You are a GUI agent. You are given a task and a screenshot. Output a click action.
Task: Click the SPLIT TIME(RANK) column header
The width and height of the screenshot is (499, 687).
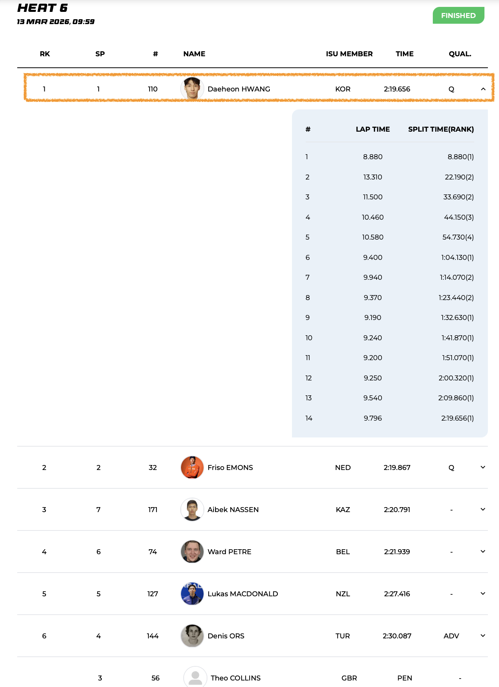pyautogui.click(x=441, y=129)
